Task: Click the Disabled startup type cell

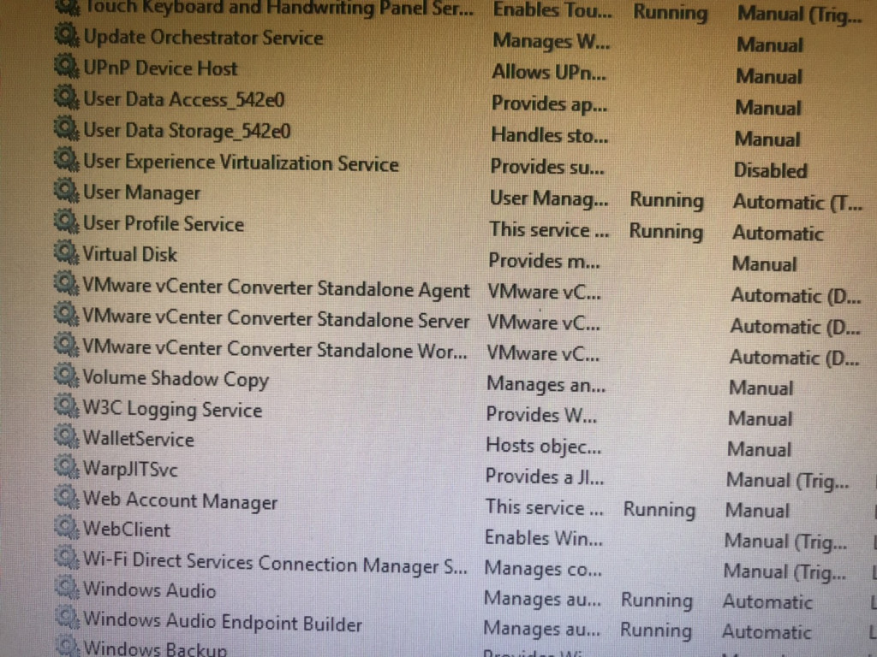Action: (770, 170)
